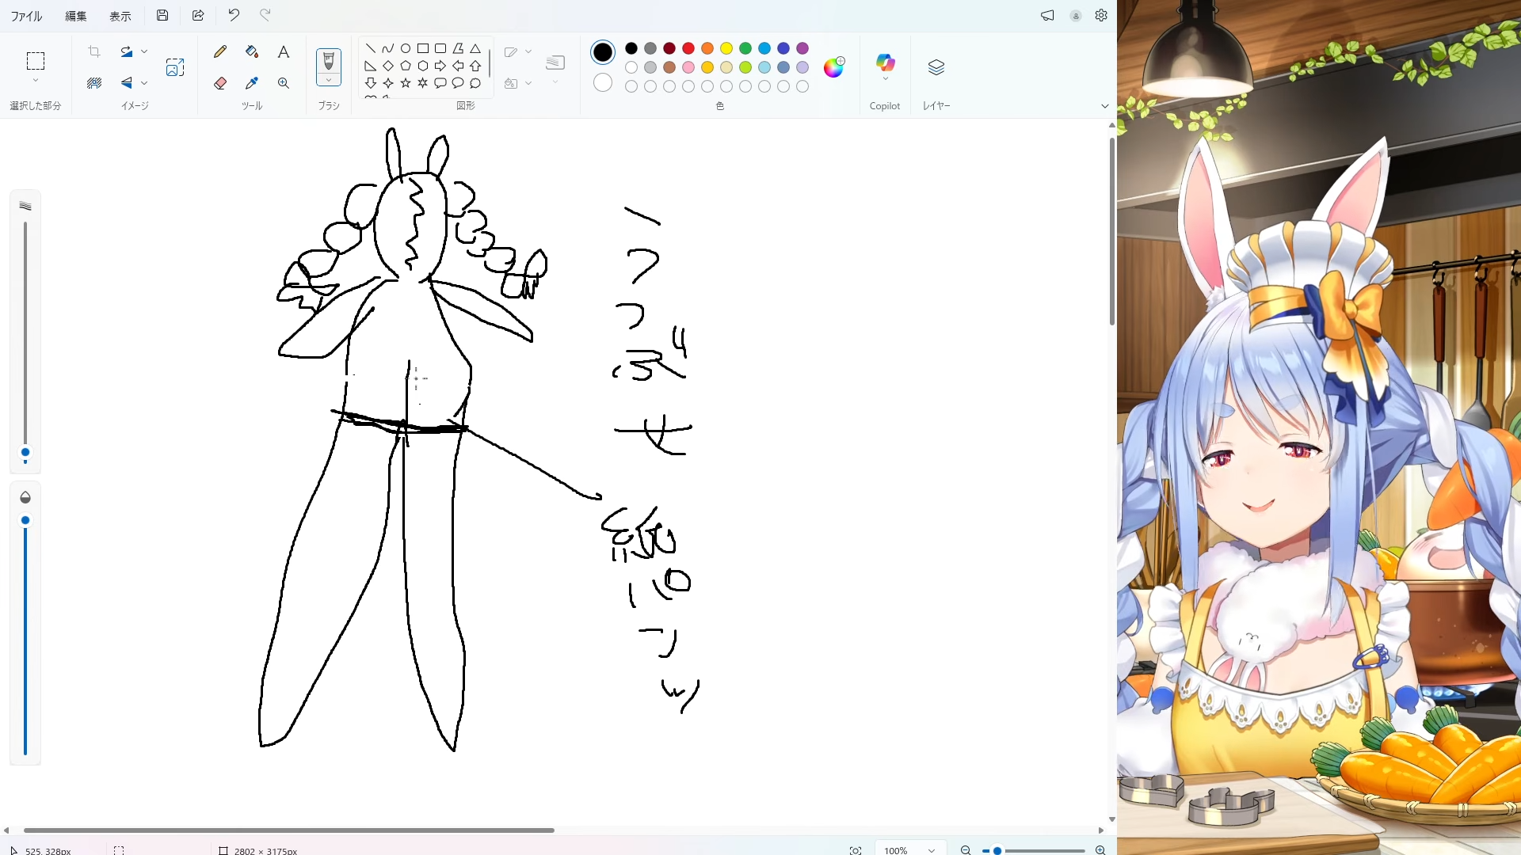Expand the Brush type dropdown
1521x855 pixels.
pyautogui.click(x=329, y=80)
